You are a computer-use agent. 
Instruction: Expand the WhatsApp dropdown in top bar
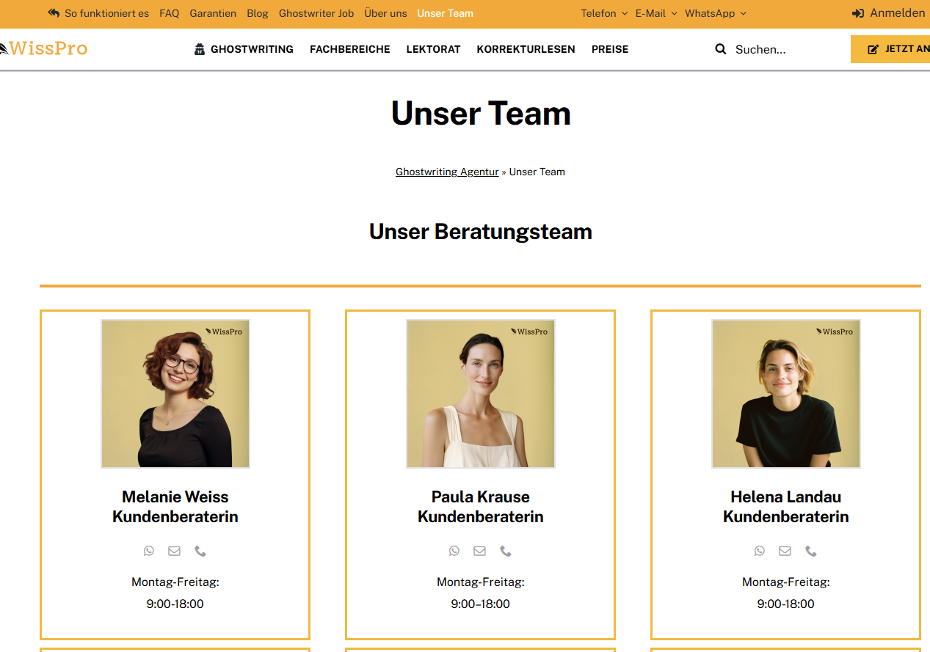[715, 13]
